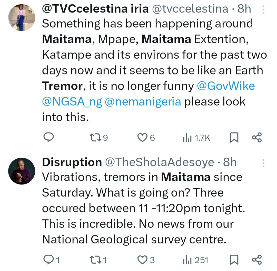
Task: Open the more options menu on the Disruption tweet
Action: click(x=263, y=163)
